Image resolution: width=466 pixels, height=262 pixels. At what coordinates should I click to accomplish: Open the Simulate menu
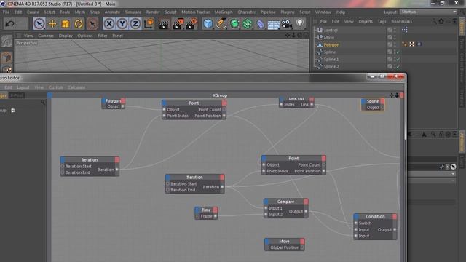133,12
